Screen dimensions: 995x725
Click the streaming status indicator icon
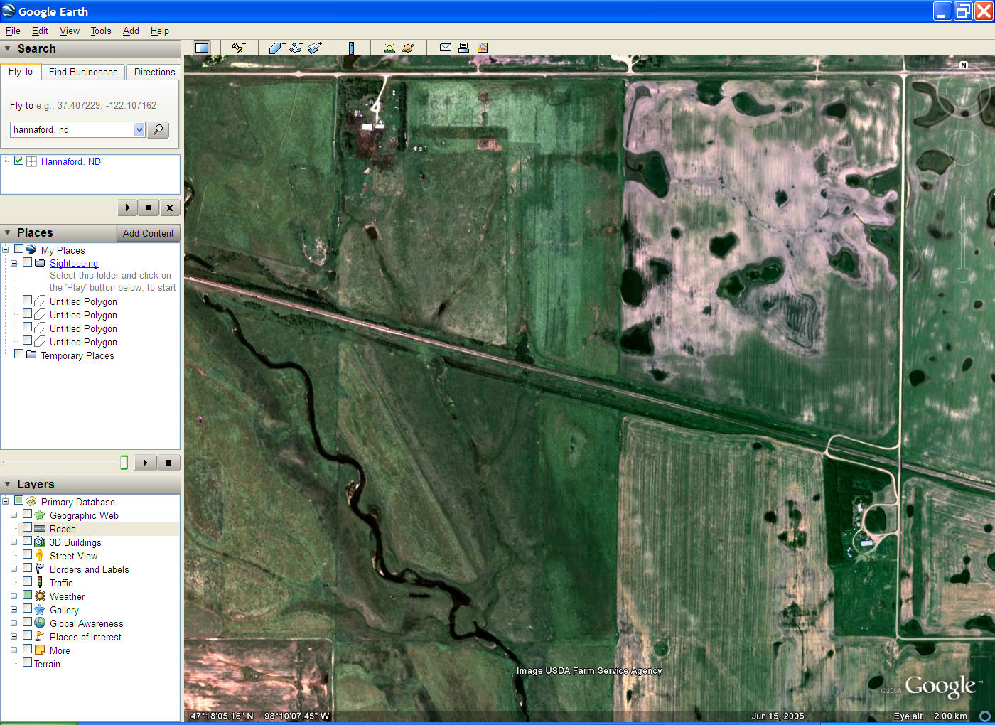tap(984, 716)
